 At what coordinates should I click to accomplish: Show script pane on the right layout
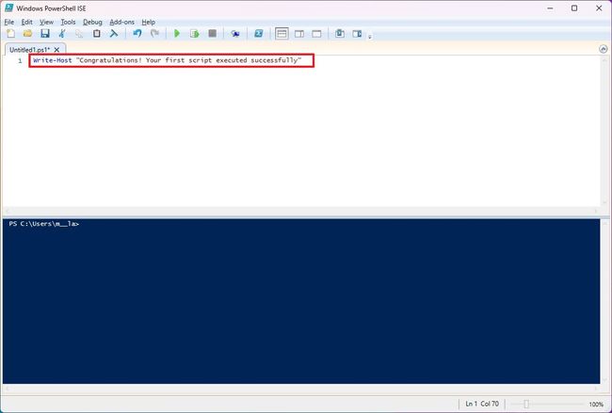pyautogui.click(x=299, y=34)
